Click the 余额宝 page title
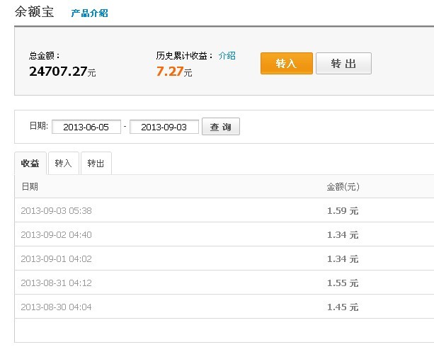Image resolution: width=434 pixels, height=347 pixels. pyautogui.click(x=34, y=12)
